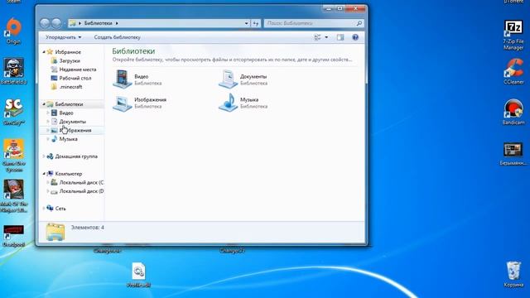Viewport: 530px width, 298px height.
Task: Expand the Музыка node in tree
Action: (x=48, y=139)
